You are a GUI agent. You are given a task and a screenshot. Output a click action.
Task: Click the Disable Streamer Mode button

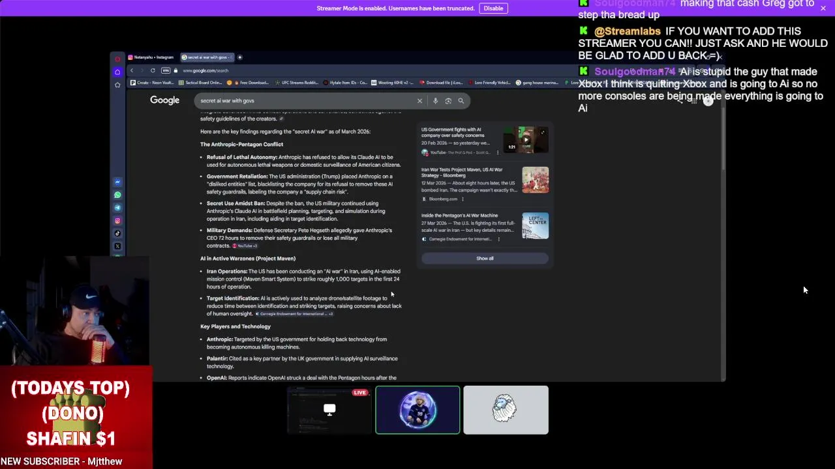(x=493, y=8)
